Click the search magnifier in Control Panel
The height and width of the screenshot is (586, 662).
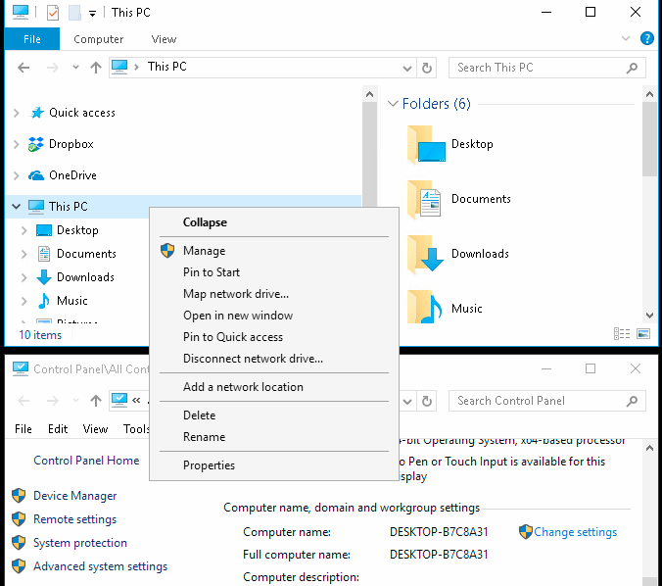point(634,401)
